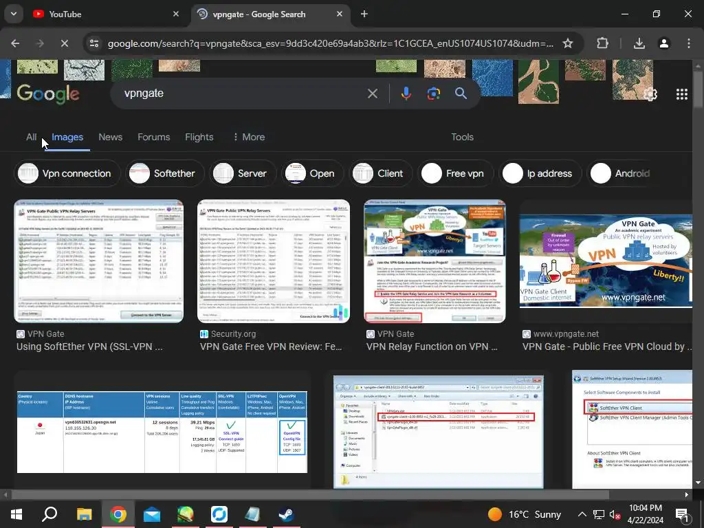The height and width of the screenshot is (528, 704).
Task: Open File Explorer from taskbar
Action: pos(84,514)
